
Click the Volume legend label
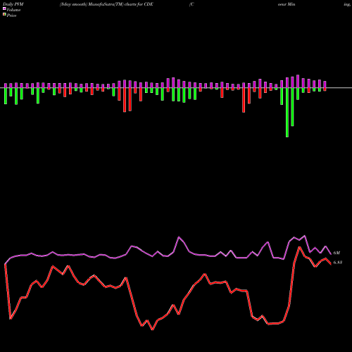tap(13, 10)
